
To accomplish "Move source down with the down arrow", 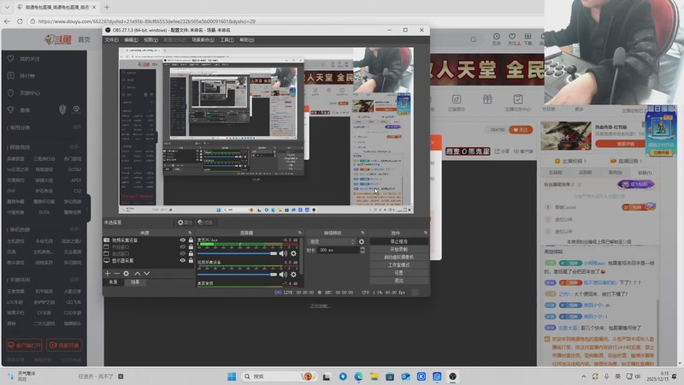I will tap(146, 273).
